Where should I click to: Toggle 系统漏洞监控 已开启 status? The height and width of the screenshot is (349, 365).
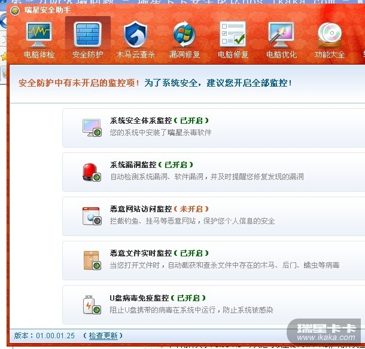pos(176,164)
